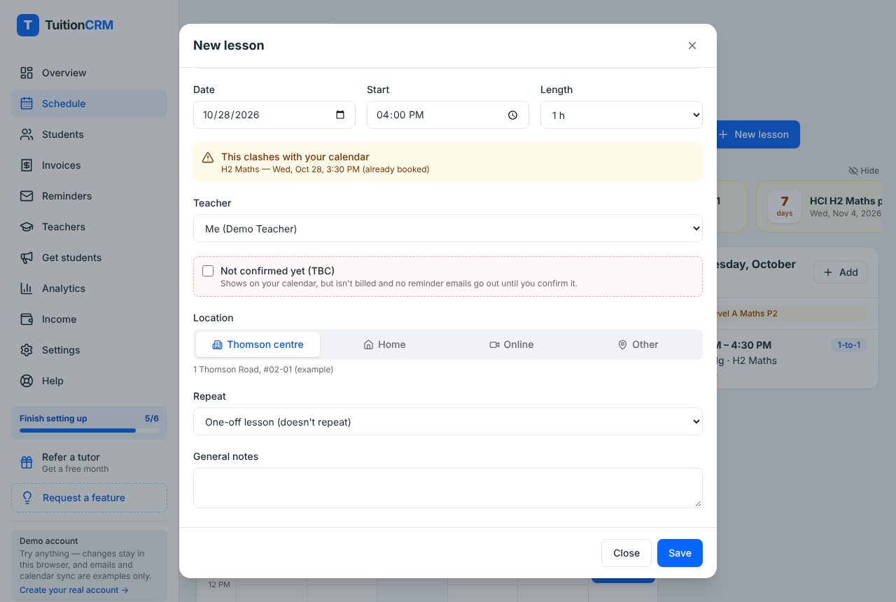Click the Get students megaphone icon
The width and height of the screenshot is (896, 602).
[x=27, y=258]
